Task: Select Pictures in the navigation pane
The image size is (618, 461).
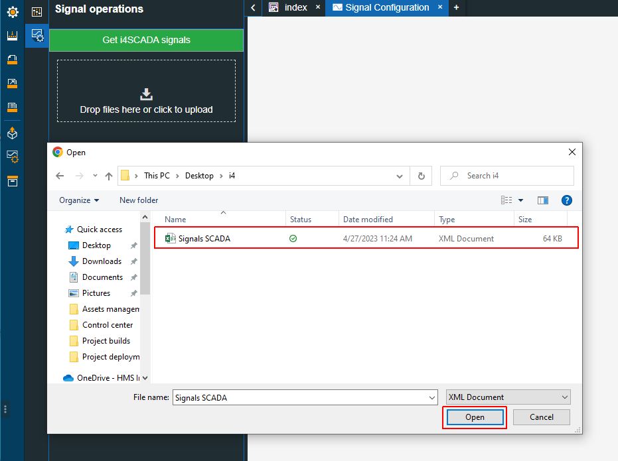Action: 96,293
